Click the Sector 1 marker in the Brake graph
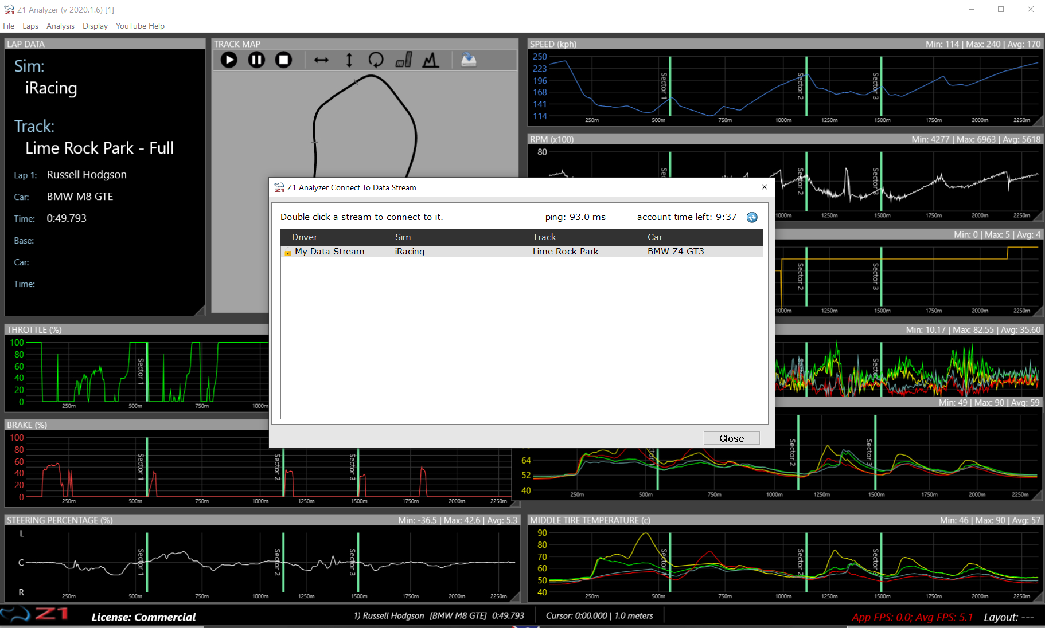Viewport: 1045px width, 628px height. pyautogui.click(x=146, y=467)
